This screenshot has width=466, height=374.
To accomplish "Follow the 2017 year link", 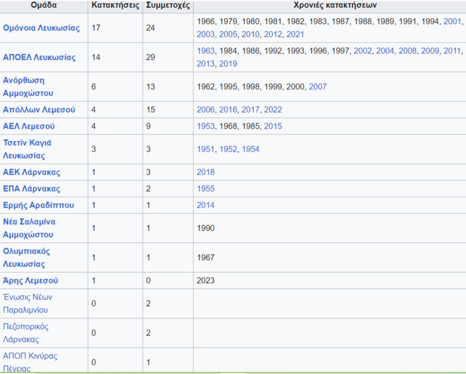I will (x=250, y=110).
